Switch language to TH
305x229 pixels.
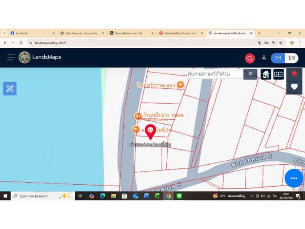(x=278, y=58)
